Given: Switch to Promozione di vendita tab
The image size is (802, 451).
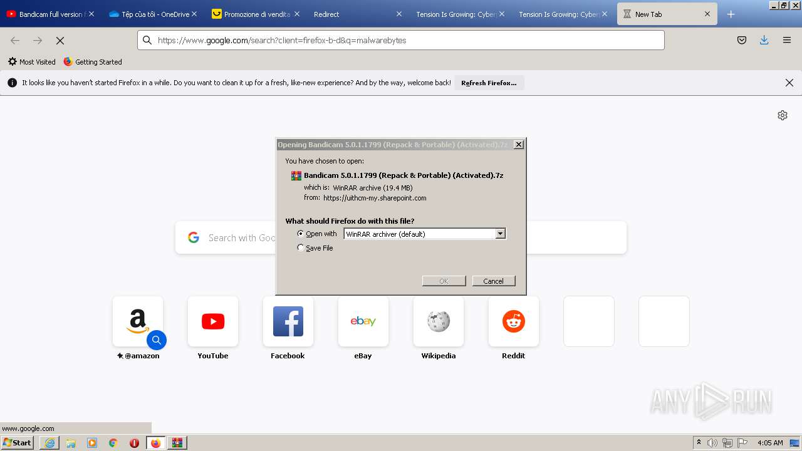Looking at the screenshot, I should coord(255,14).
